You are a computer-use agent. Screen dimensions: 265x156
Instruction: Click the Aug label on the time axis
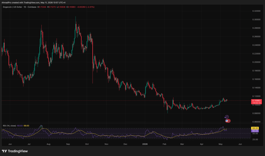(x=48, y=144)
